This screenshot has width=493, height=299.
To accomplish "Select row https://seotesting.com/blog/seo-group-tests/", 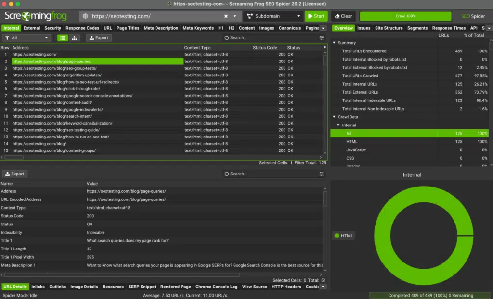I will (x=162, y=68).
